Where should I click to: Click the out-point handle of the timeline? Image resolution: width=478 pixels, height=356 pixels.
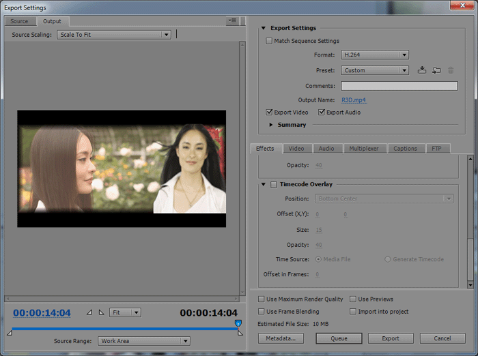pyautogui.click(x=240, y=333)
